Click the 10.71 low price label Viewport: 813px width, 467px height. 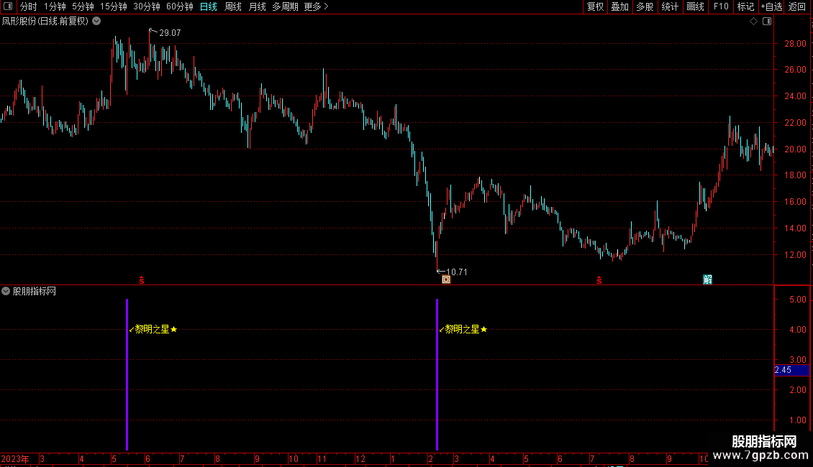point(456,272)
